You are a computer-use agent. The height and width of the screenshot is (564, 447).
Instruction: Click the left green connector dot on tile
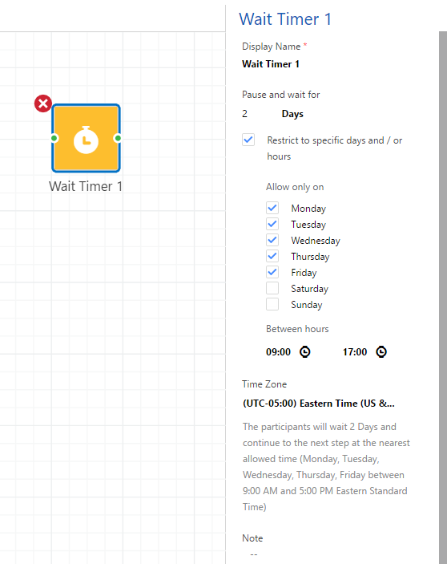pyautogui.click(x=54, y=138)
